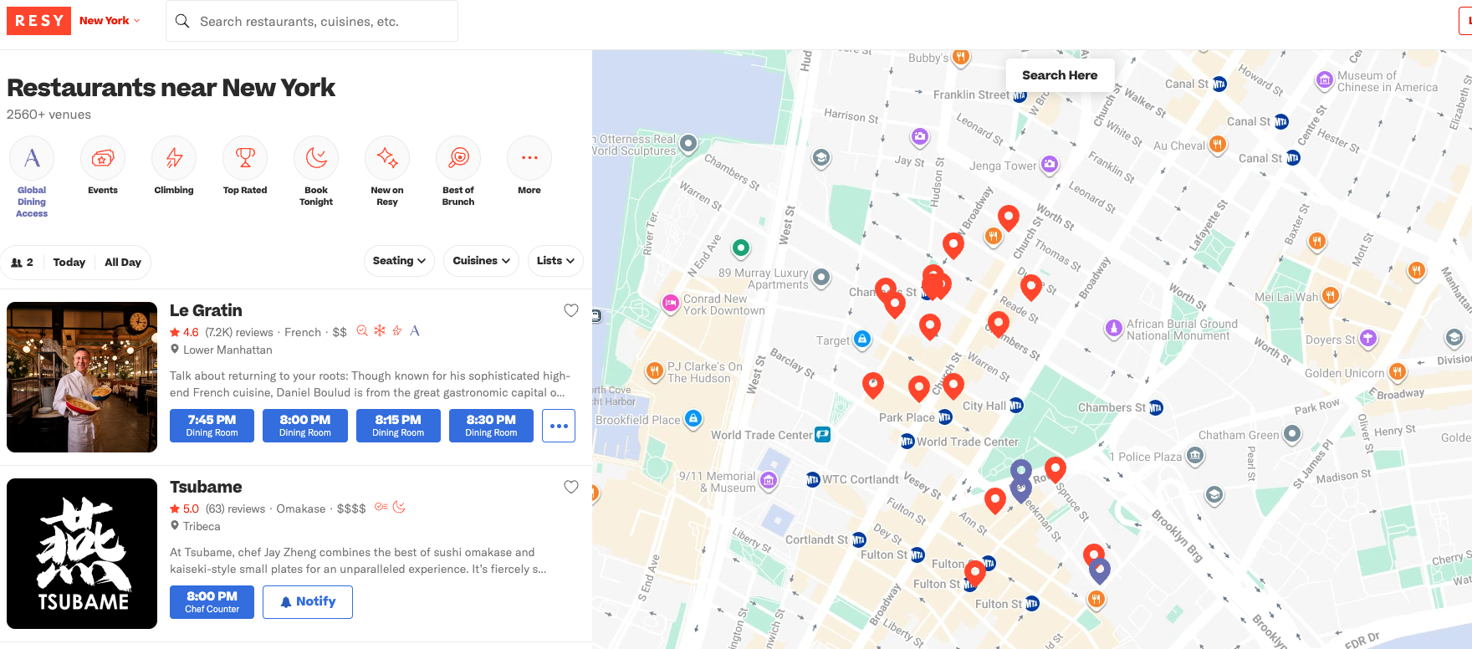This screenshot has height=649, width=1472.
Task: Click the Chatham Green map pin
Action: pyautogui.click(x=1292, y=433)
